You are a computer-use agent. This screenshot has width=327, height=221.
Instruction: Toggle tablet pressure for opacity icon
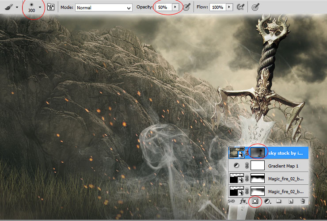187,8
